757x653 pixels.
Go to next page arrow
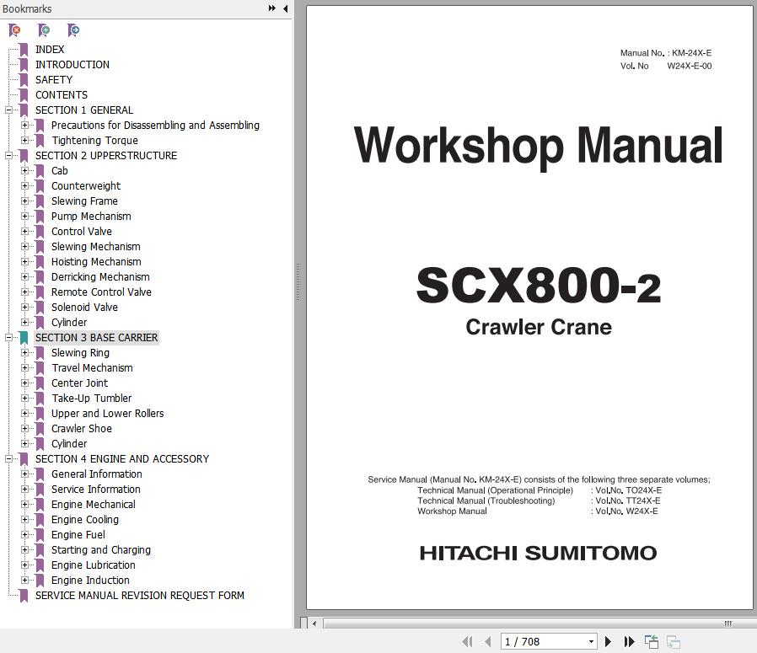(609, 641)
